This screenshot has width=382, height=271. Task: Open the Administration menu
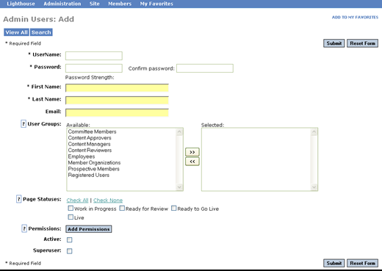coord(62,4)
